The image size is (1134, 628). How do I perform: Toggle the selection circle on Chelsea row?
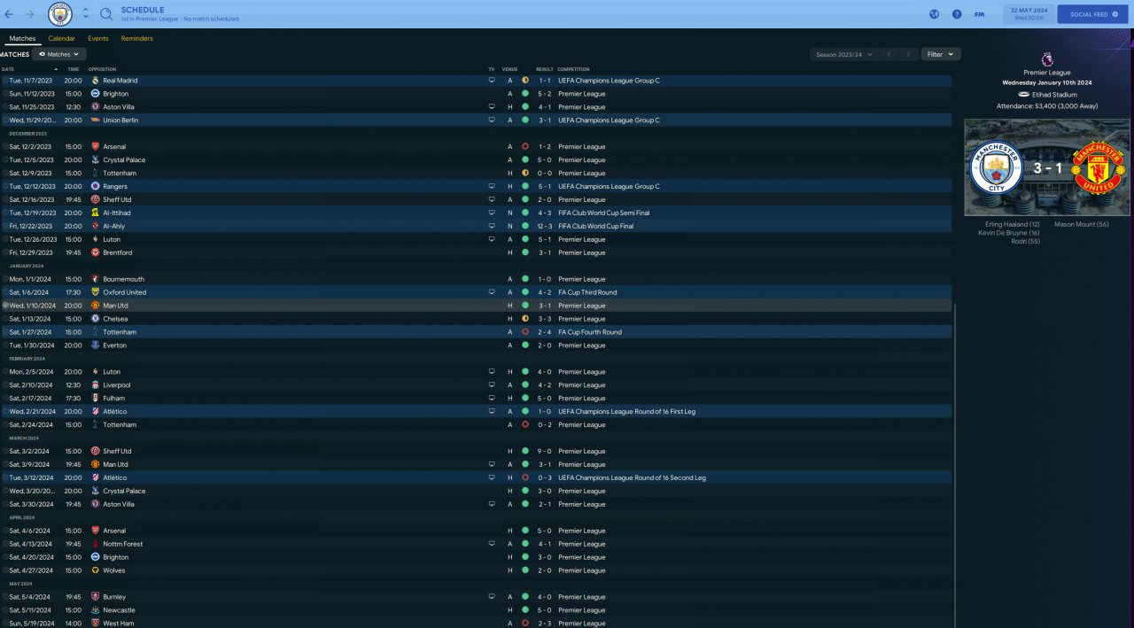tap(5, 319)
